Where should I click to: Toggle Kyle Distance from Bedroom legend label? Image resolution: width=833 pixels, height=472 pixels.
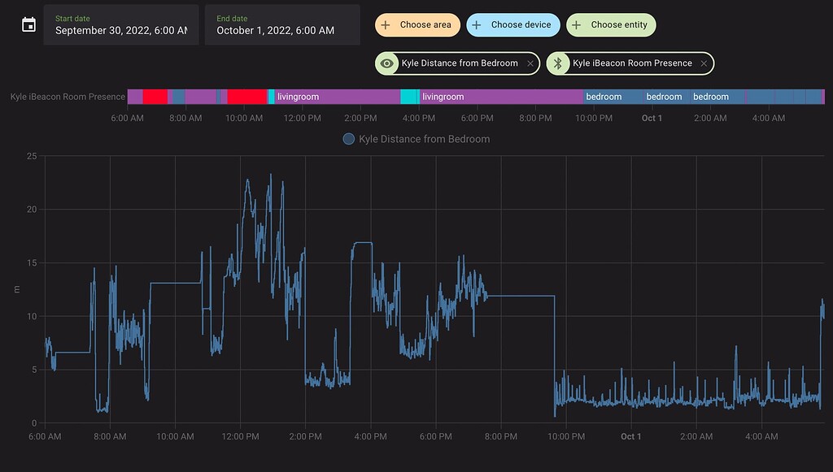coord(424,139)
